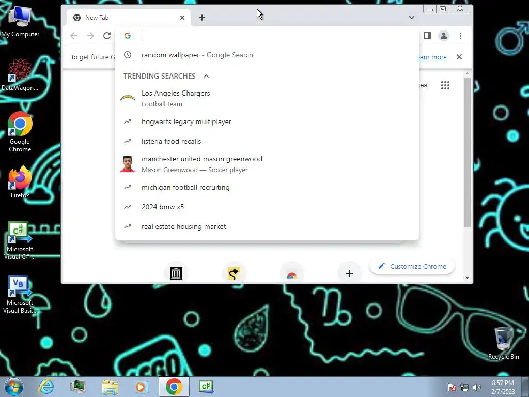Click the volume speaker tray icon
Screen dimensions: 529x397
tap(477, 387)
